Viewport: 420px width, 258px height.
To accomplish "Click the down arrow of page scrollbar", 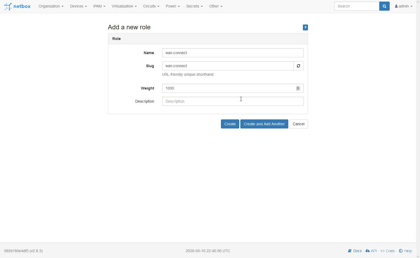I will coord(418,256).
